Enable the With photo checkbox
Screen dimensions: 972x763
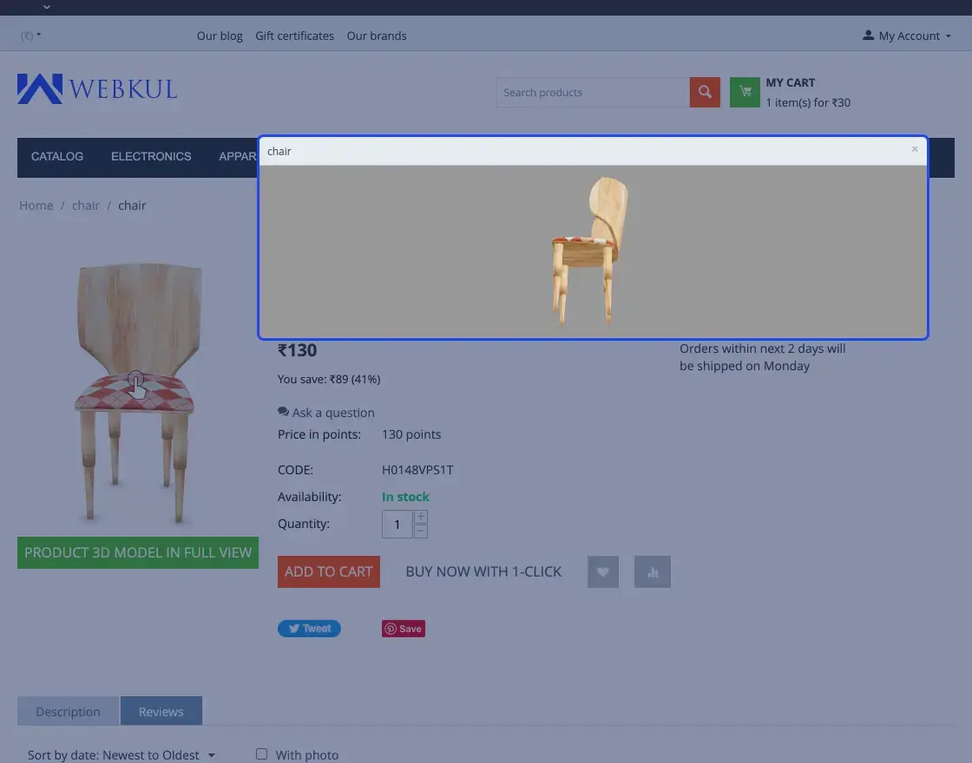[x=261, y=754]
